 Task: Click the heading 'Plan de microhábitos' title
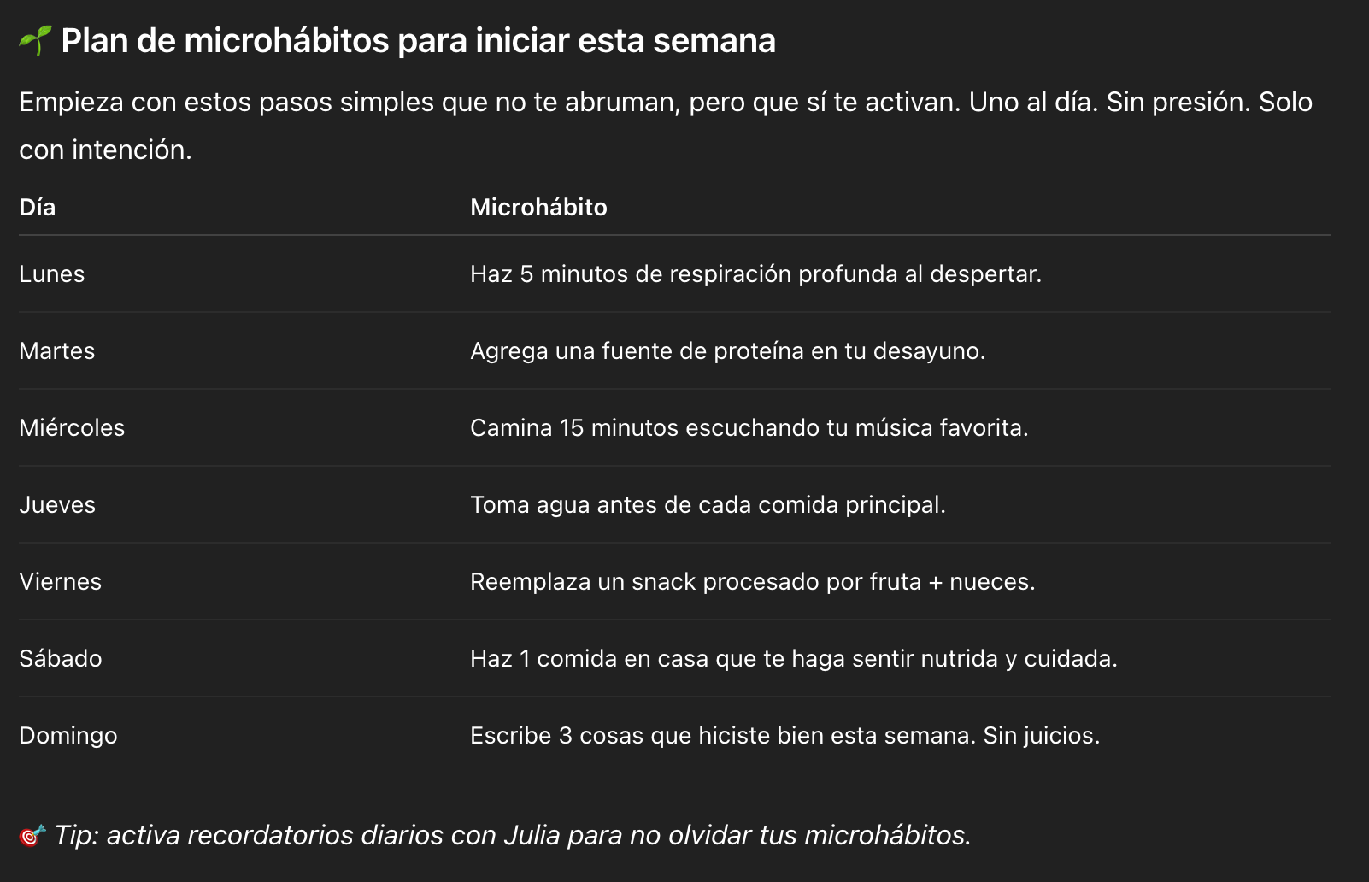click(x=419, y=41)
